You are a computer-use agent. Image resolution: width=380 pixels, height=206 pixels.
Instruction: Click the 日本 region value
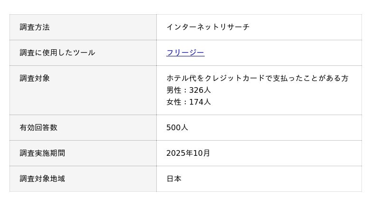pyautogui.click(x=174, y=179)
